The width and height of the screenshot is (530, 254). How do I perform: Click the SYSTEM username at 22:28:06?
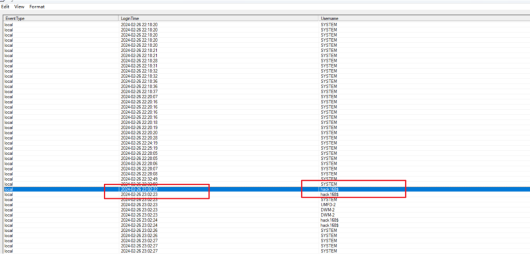329,163
